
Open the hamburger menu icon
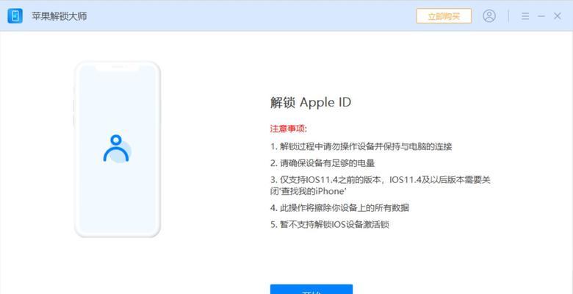525,16
